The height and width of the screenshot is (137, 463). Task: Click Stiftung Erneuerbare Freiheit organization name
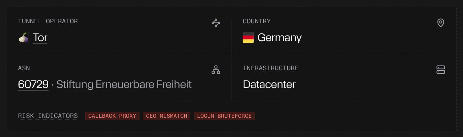[x=124, y=85]
